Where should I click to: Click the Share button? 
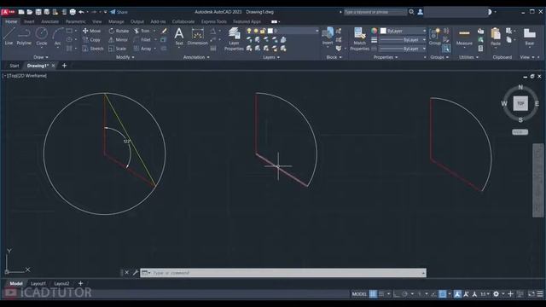119,12
